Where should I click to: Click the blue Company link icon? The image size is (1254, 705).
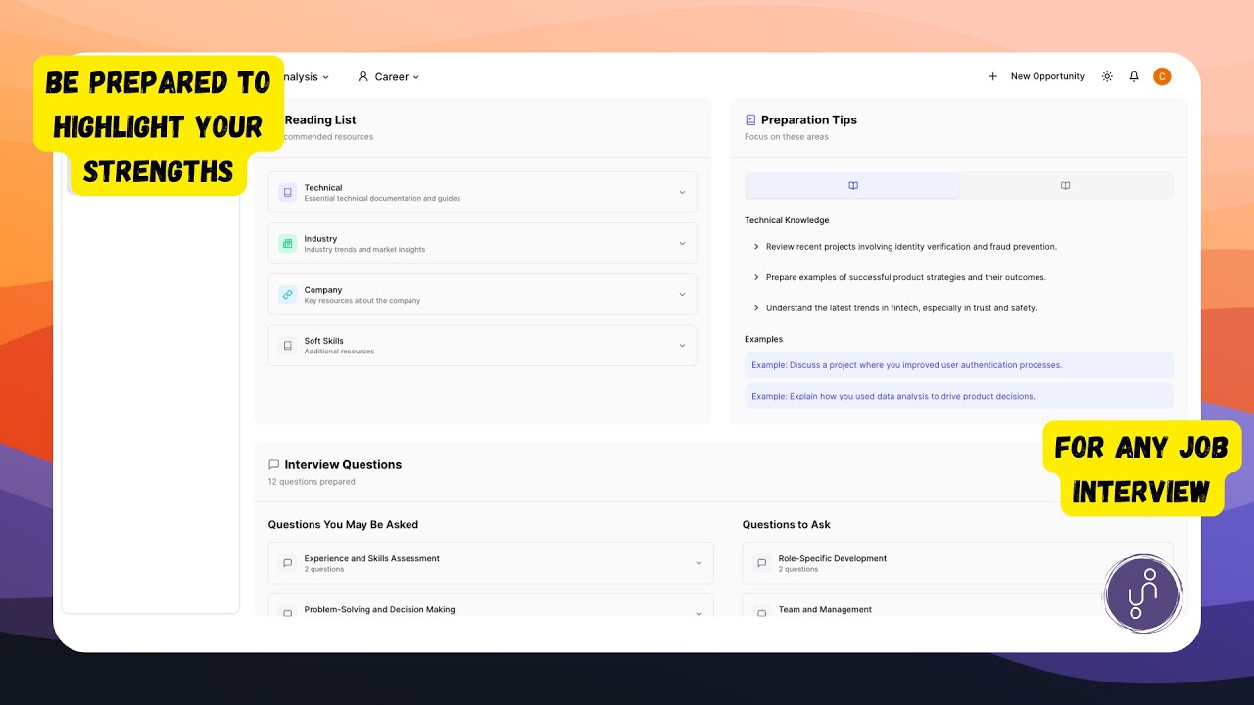tap(287, 294)
